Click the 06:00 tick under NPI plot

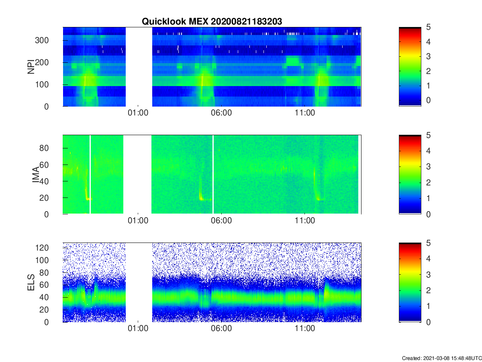coord(221,113)
